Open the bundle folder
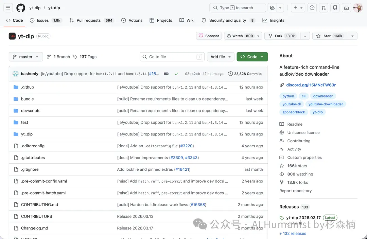This screenshot has width=367, height=239. pyautogui.click(x=28, y=99)
